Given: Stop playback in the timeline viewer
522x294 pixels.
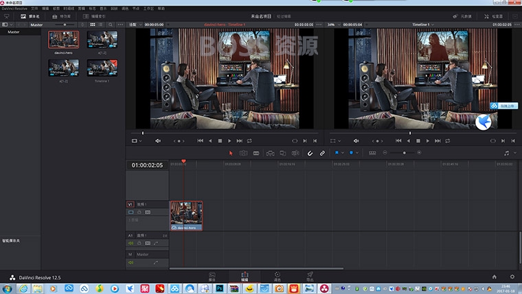Looking at the screenshot, I should coord(418,141).
